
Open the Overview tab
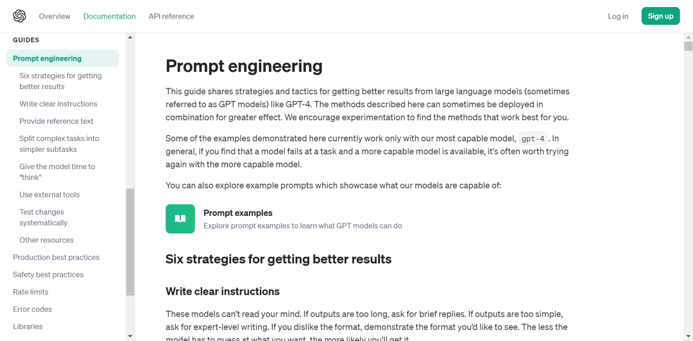tap(55, 16)
